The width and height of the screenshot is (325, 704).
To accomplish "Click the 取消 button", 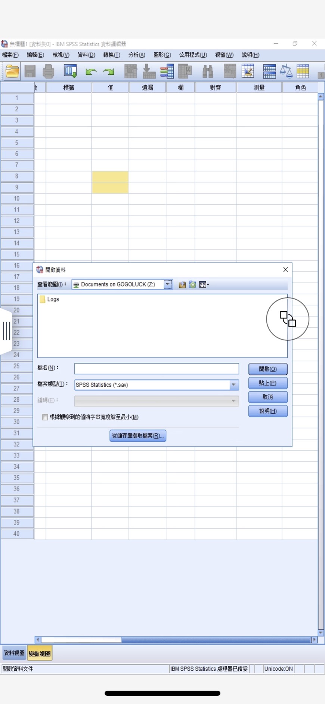I will (268, 397).
